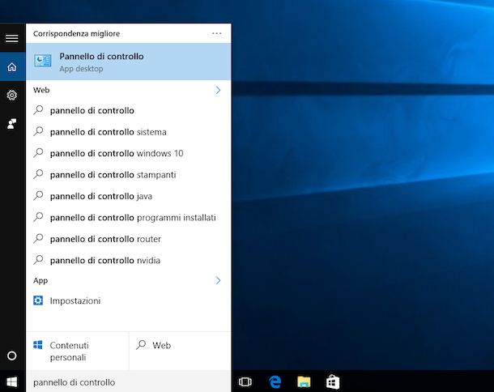The image size is (494, 392).
Task: Open the Impostazioni app result
Action: 129,301
